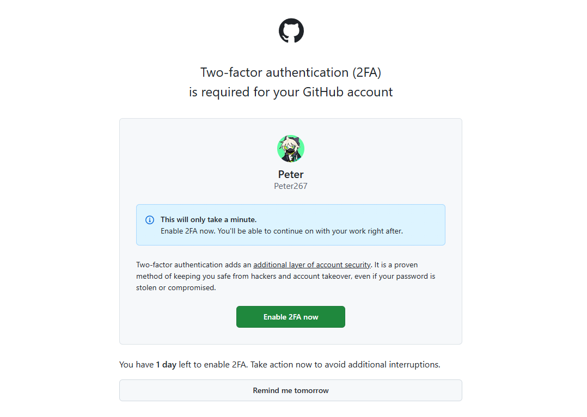587x417 pixels.
Task: Click the Two-factor authentication heading
Action: coord(291,72)
